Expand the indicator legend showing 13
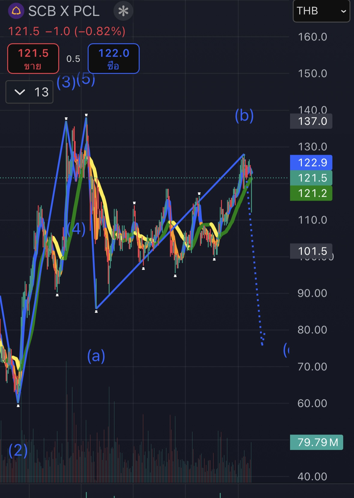 (x=29, y=92)
